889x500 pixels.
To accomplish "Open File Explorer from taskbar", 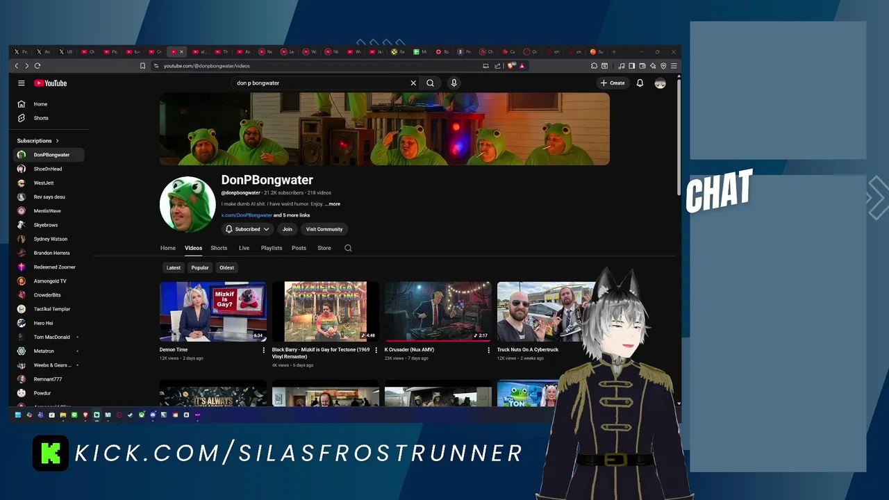I will coord(63,415).
